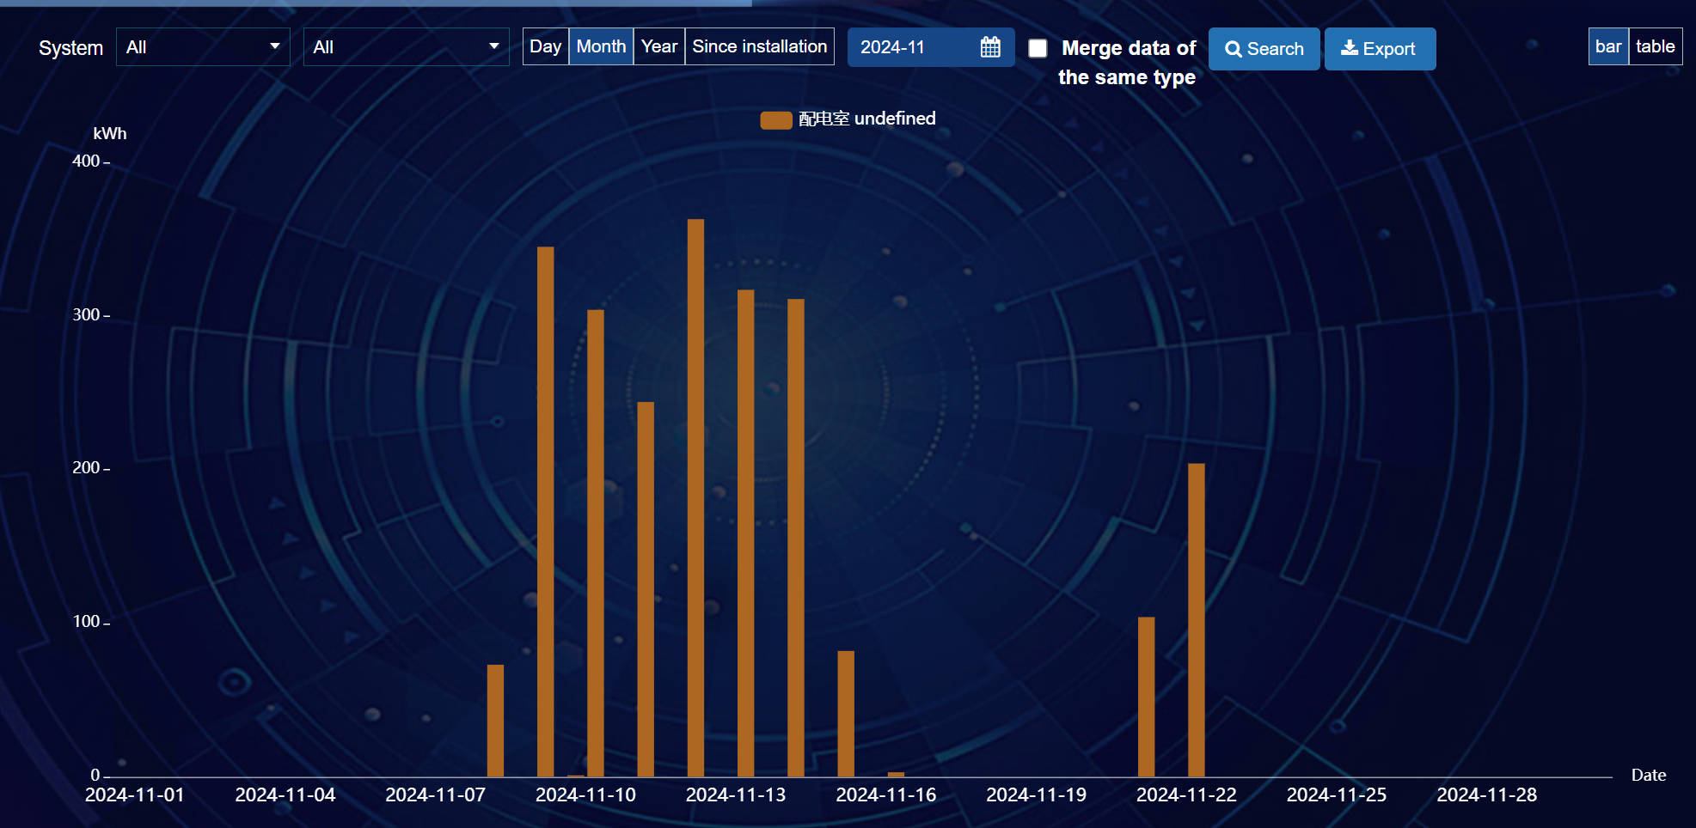Screen dimensions: 1696x828
Task: Select the Year granularity tab
Action: coord(658,46)
